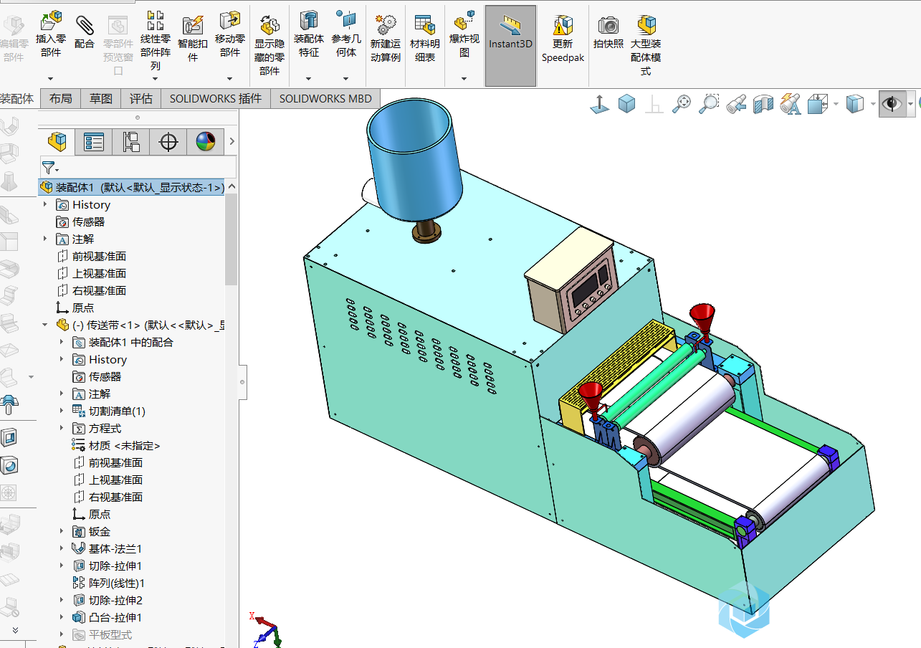
Task: Click the Zoom to Fit magnifier icon
Action: tap(681, 105)
